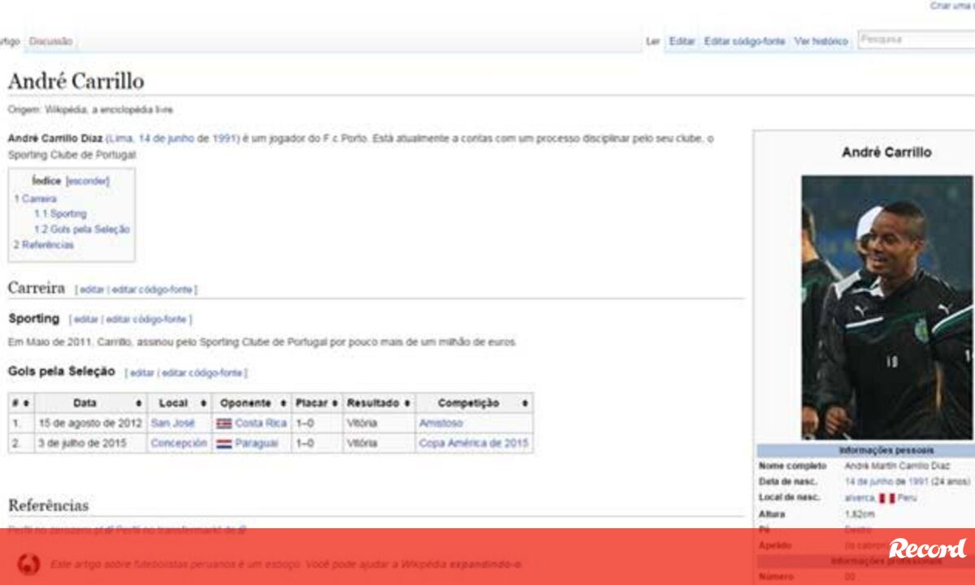Open Ver histórico tab

click(821, 41)
